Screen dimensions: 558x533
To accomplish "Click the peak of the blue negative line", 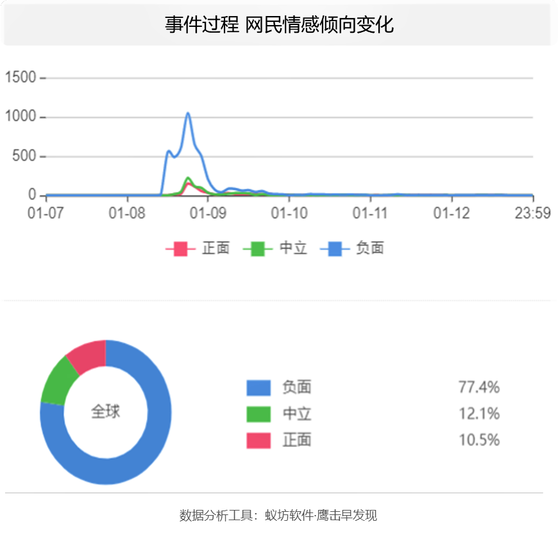I will pyautogui.click(x=188, y=114).
